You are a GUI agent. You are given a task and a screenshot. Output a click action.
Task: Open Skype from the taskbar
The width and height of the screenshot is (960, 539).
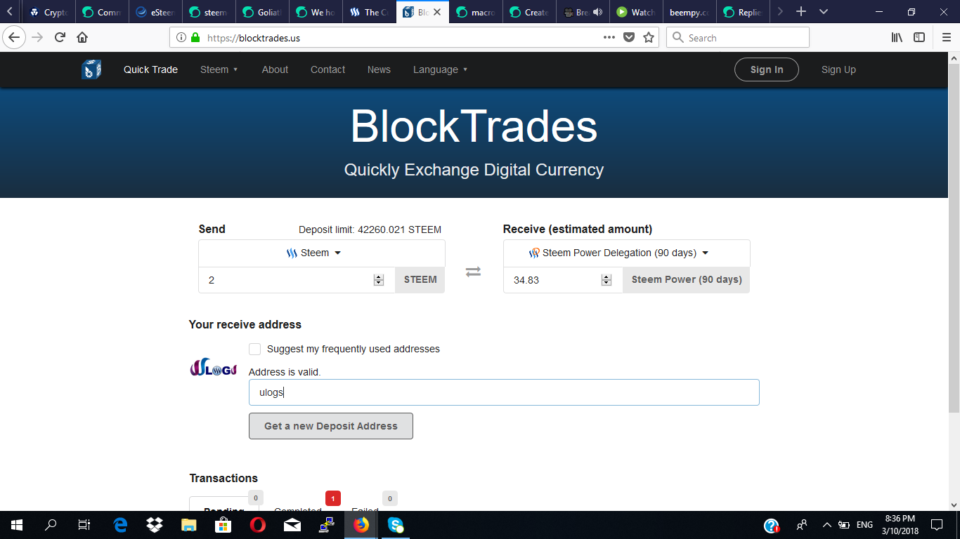point(396,524)
